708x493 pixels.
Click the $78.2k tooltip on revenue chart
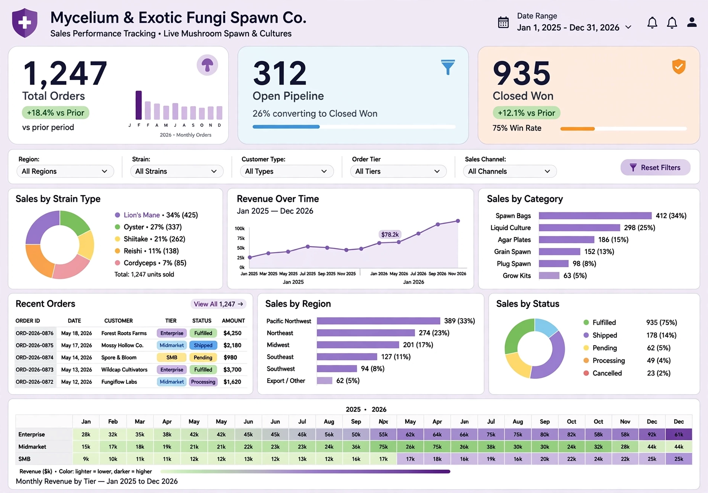[x=390, y=234]
